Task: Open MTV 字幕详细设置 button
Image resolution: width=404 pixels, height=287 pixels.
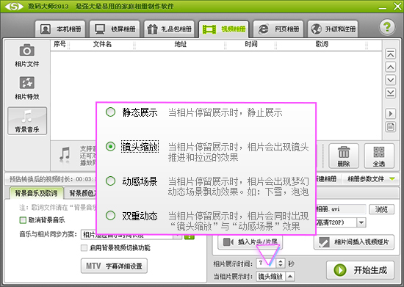Action: click(x=114, y=266)
